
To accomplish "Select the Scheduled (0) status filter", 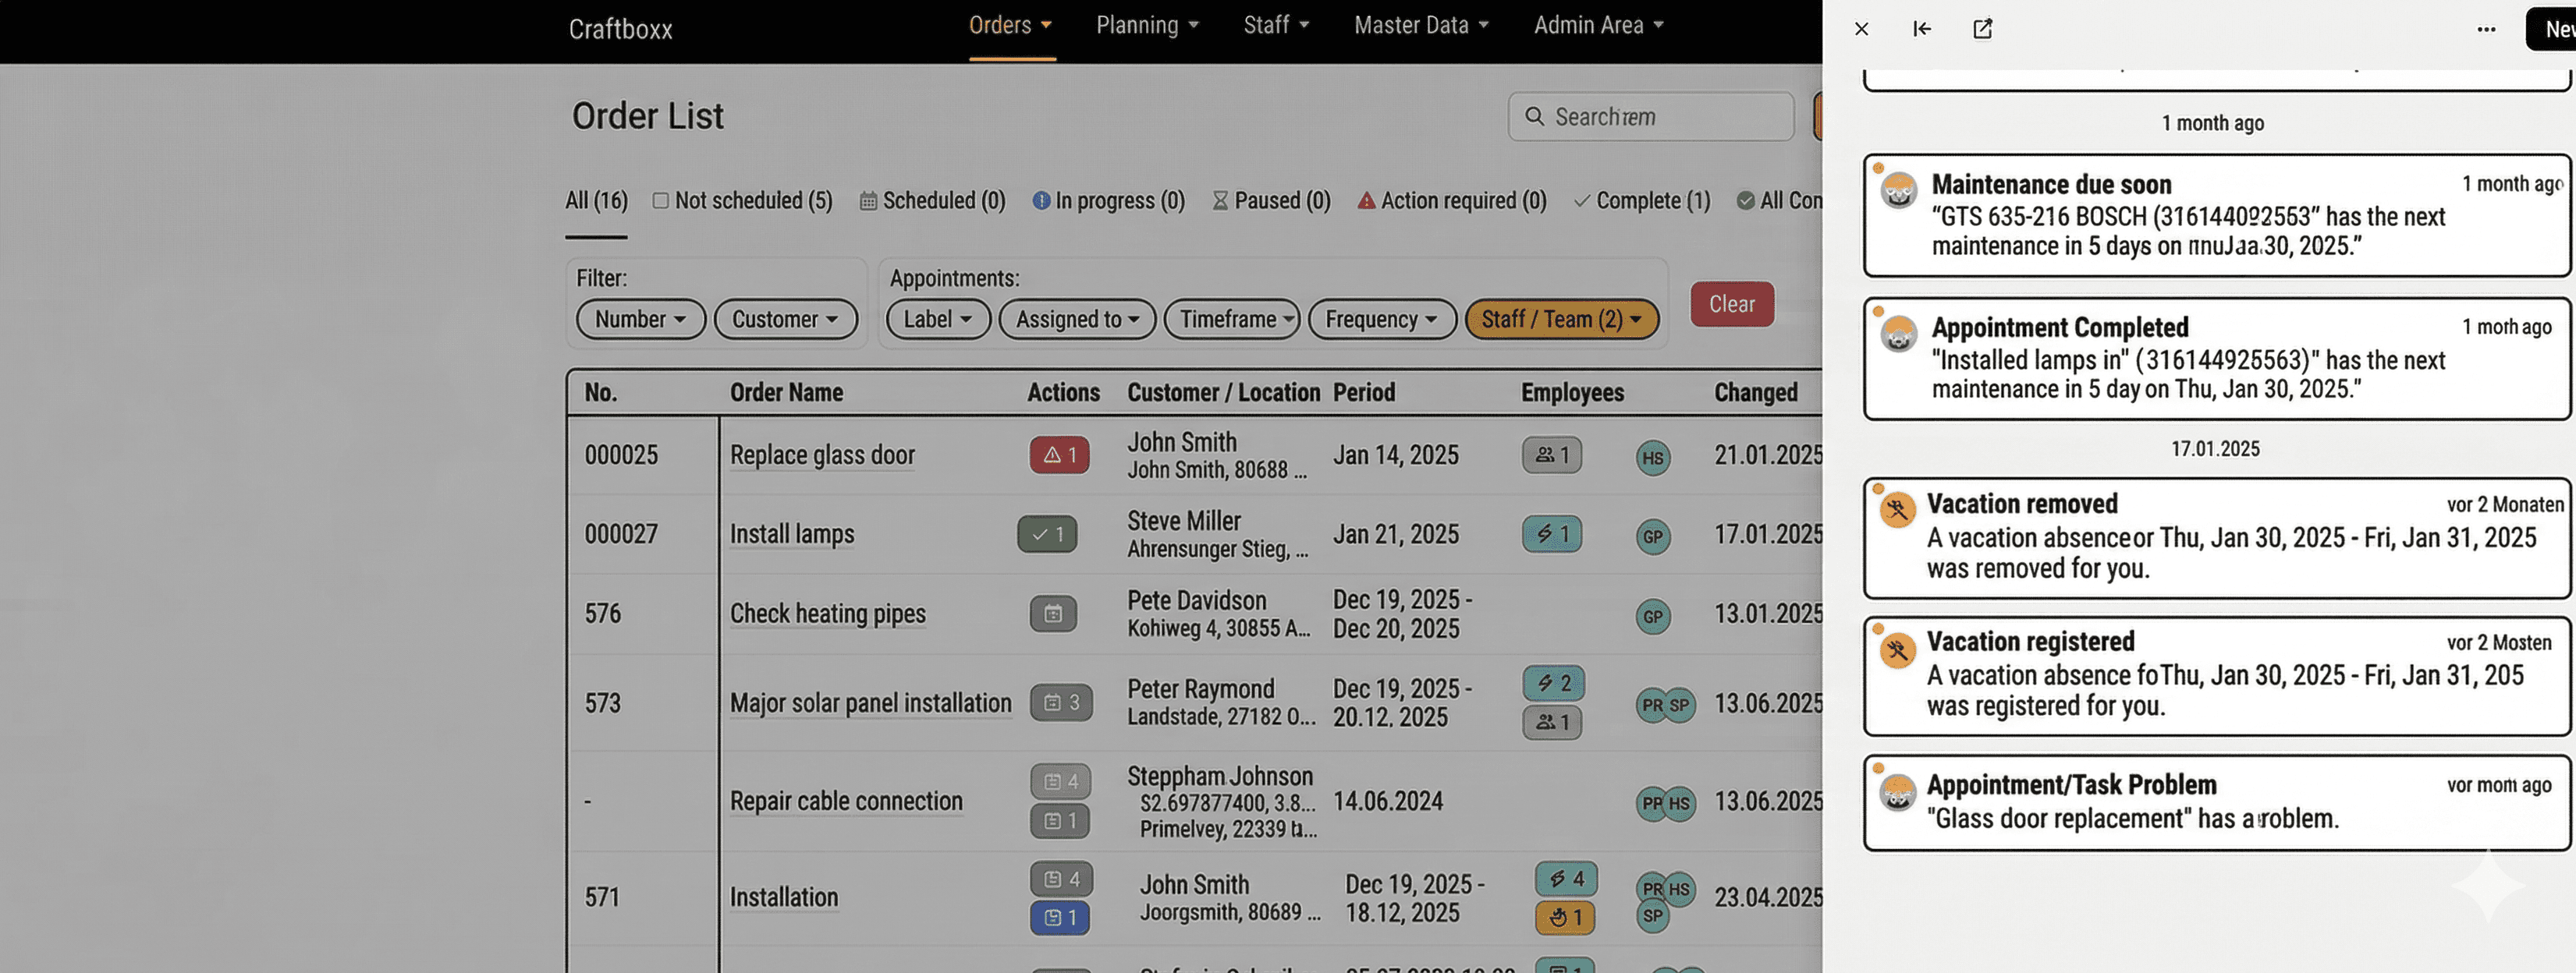I will coord(932,201).
